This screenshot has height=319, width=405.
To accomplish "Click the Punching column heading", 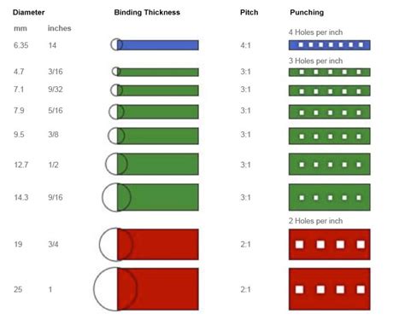I will 307,13.
